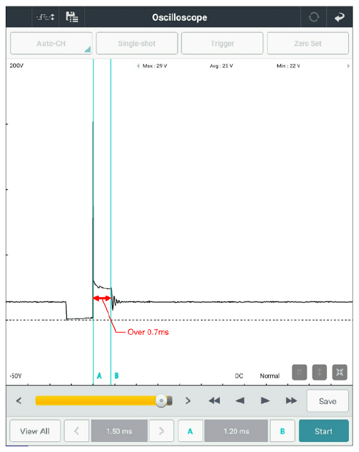Click the waveform trigger settings icon
This screenshot has width=359, height=452.
click(x=45, y=17)
